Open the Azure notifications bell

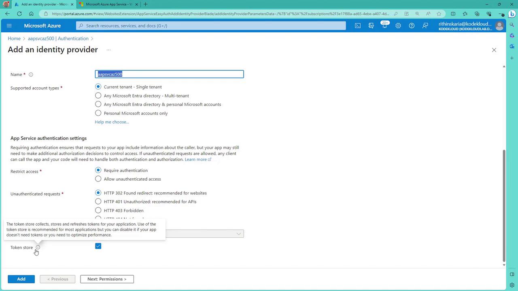pos(384,25)
